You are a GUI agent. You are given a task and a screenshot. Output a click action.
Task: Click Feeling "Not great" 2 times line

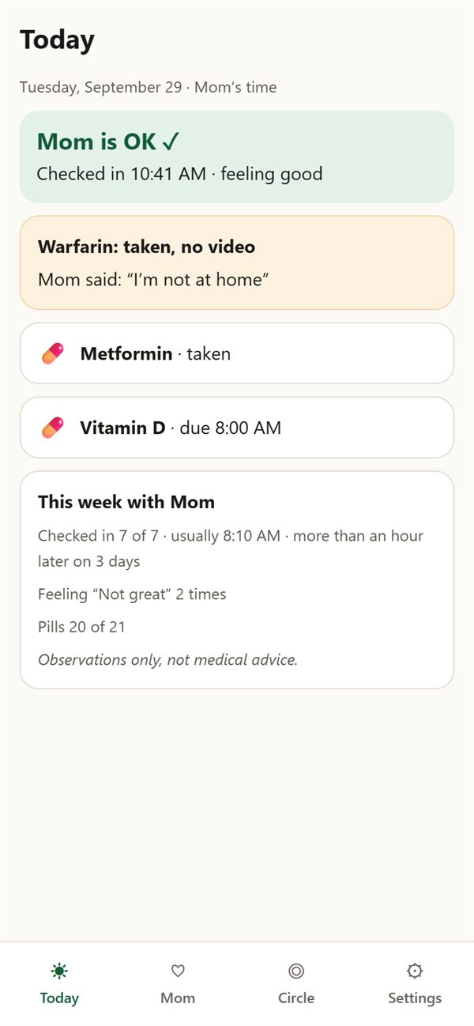132,594
